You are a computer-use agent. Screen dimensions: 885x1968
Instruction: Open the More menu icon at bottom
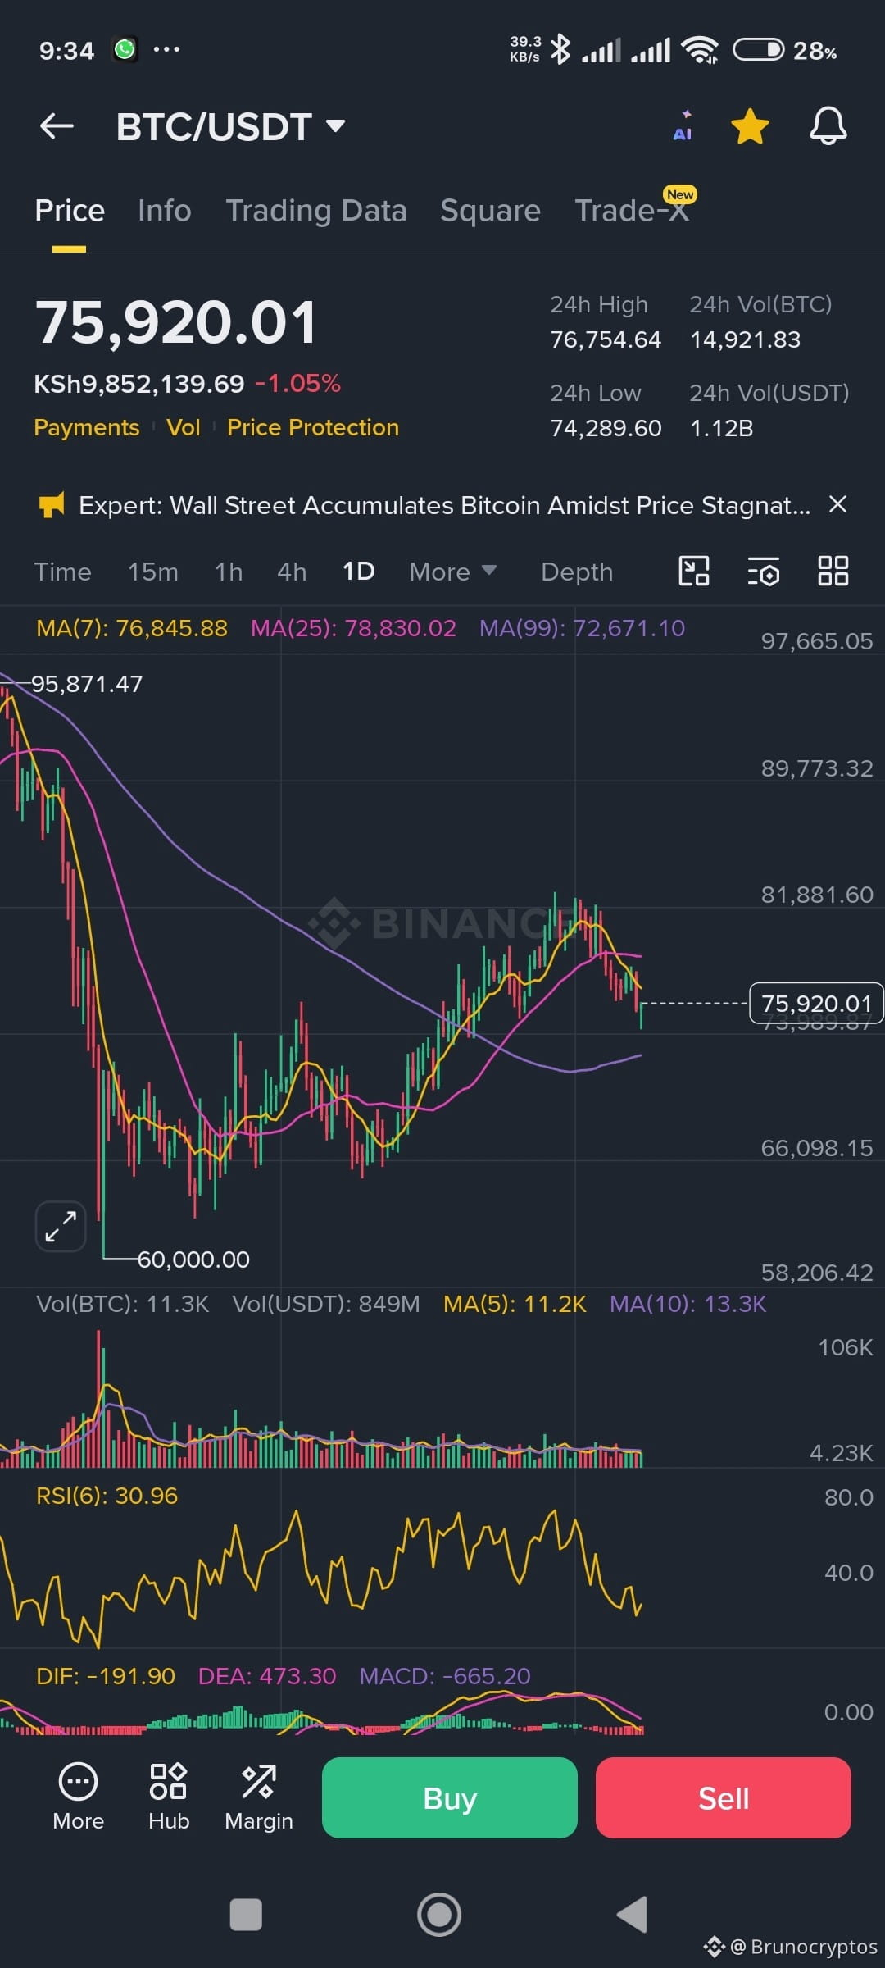(79, 1798)
